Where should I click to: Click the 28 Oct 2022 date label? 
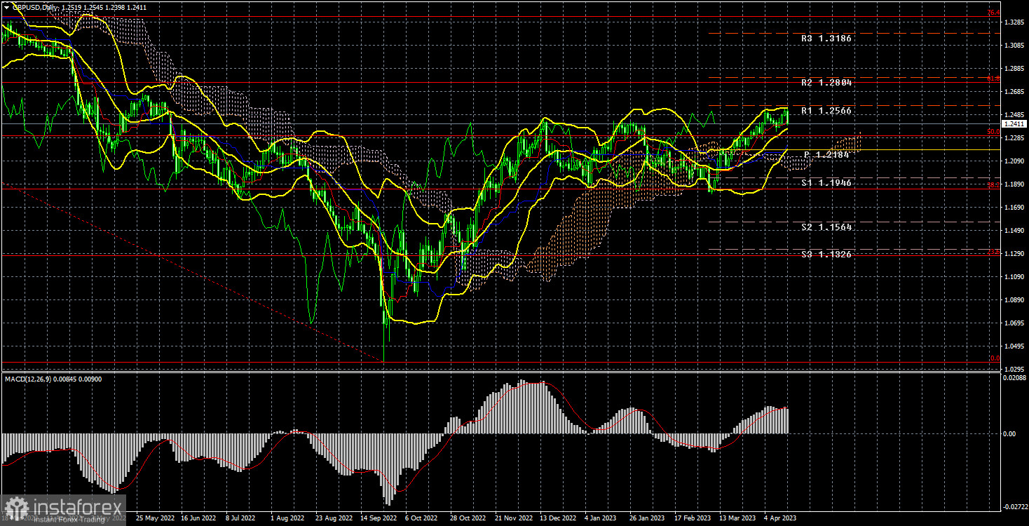point(469,518)
